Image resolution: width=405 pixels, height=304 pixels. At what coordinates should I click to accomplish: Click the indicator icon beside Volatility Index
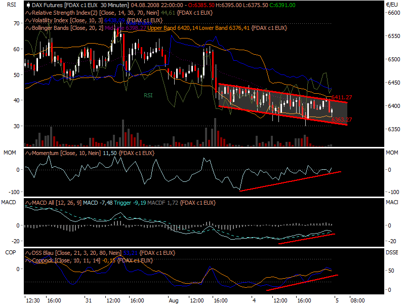point(28,20)
